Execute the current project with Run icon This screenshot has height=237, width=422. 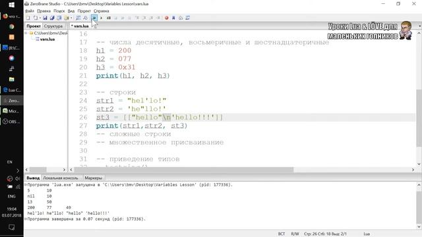pyautogui.click(x=94, y=18)
